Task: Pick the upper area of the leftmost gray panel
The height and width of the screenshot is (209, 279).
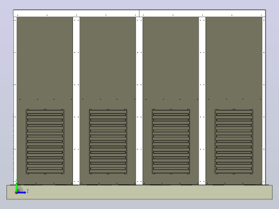Action: (45, 57)
